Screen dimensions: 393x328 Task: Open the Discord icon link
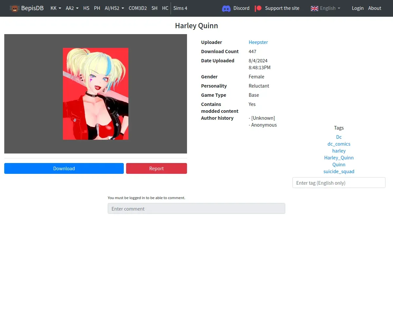[x=226, y=8]
